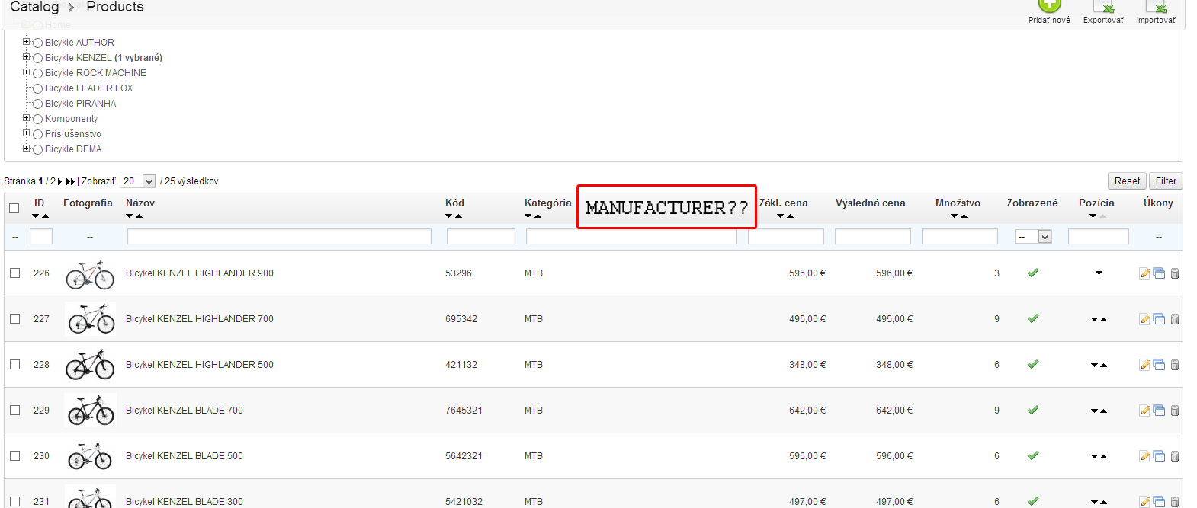Select Bicykle PIRANHA radio button
The image size is (1197, 508).
(37, 104)
